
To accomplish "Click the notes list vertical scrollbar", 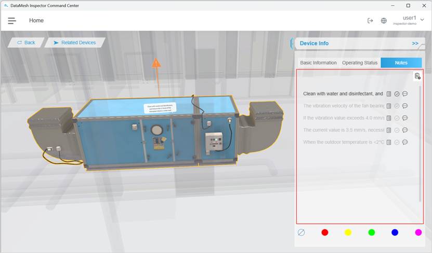I will pyautogui.click(x=420, y=145).
